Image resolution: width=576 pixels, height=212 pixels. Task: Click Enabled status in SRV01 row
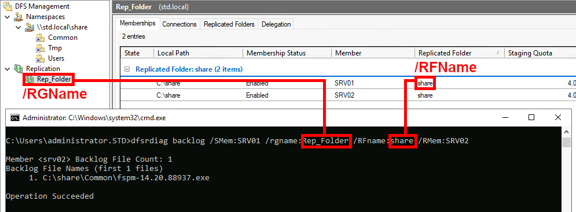point(257,83)
